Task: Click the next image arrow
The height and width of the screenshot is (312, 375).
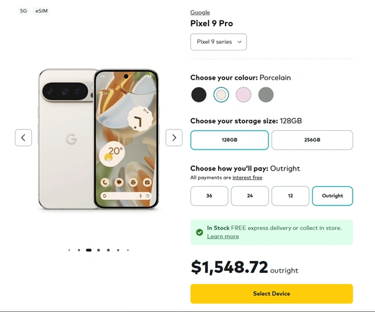Action: tap(174, 138)
